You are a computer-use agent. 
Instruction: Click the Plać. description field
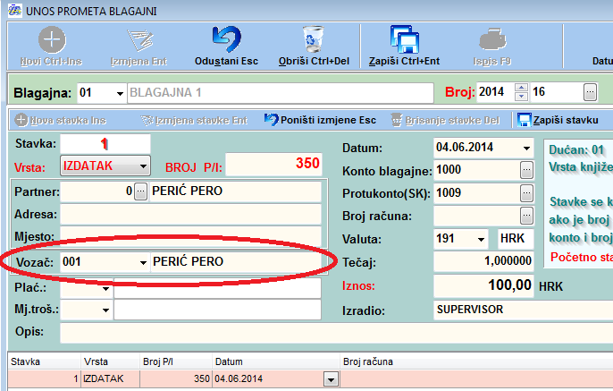pos(217,289)
